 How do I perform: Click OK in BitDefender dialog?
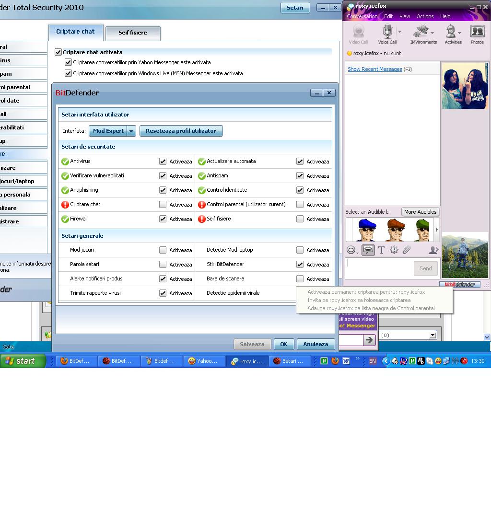coord(284,344)
